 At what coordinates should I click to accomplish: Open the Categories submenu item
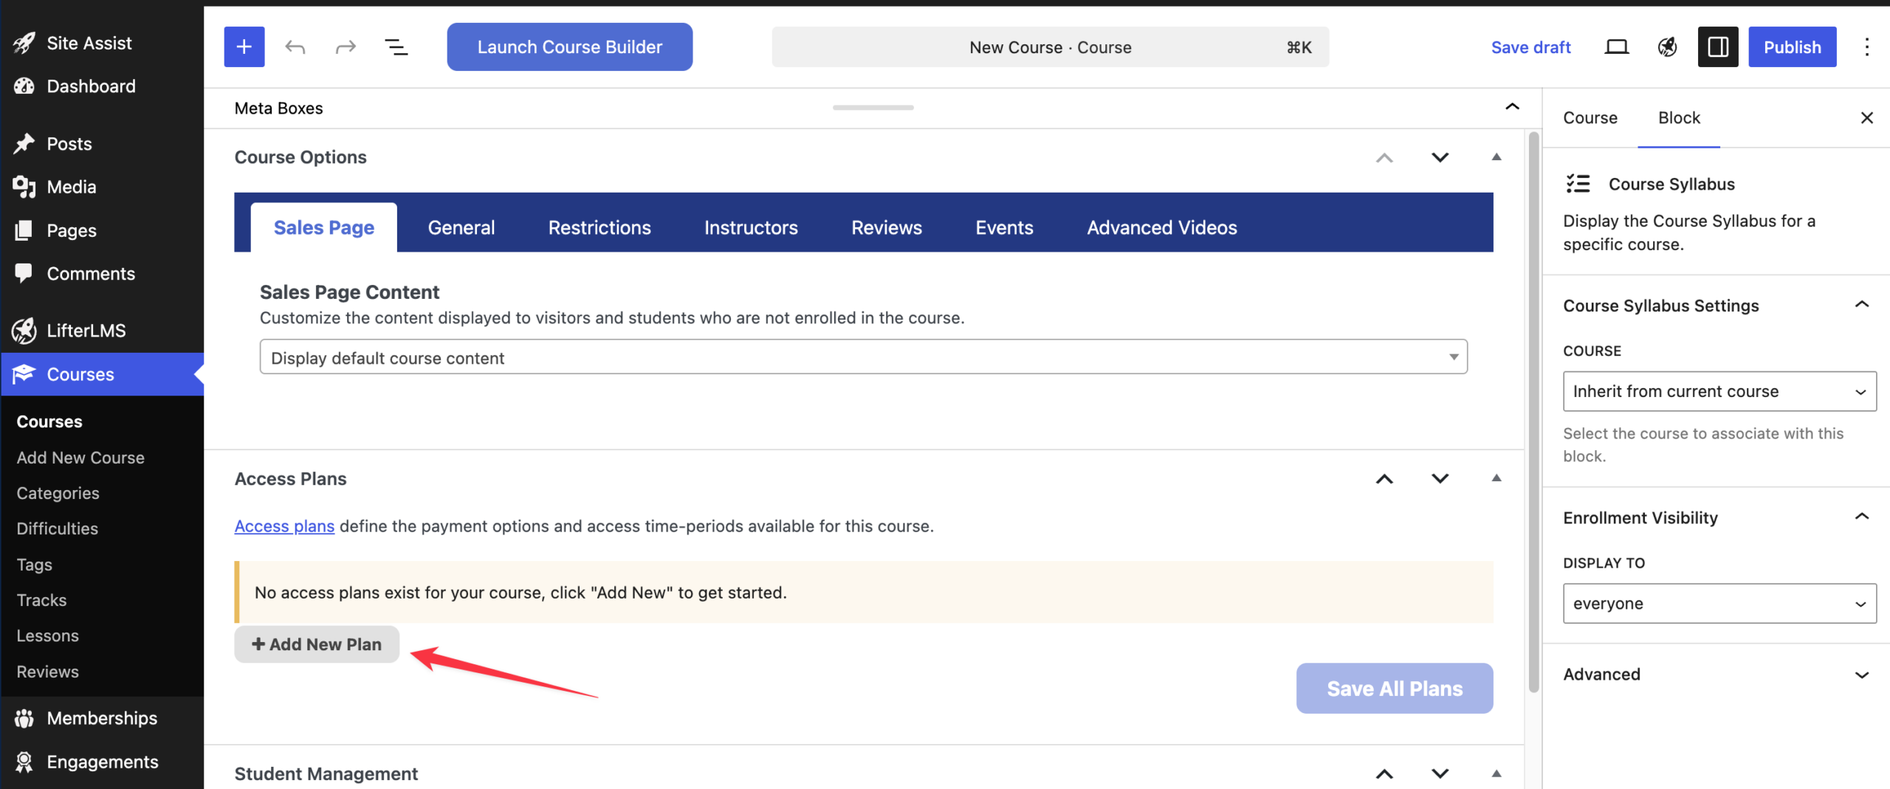click(x=58, y=493)
